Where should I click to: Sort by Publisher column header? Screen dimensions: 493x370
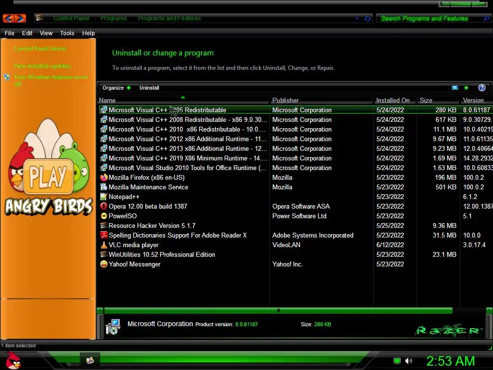(x=321, y=100)
